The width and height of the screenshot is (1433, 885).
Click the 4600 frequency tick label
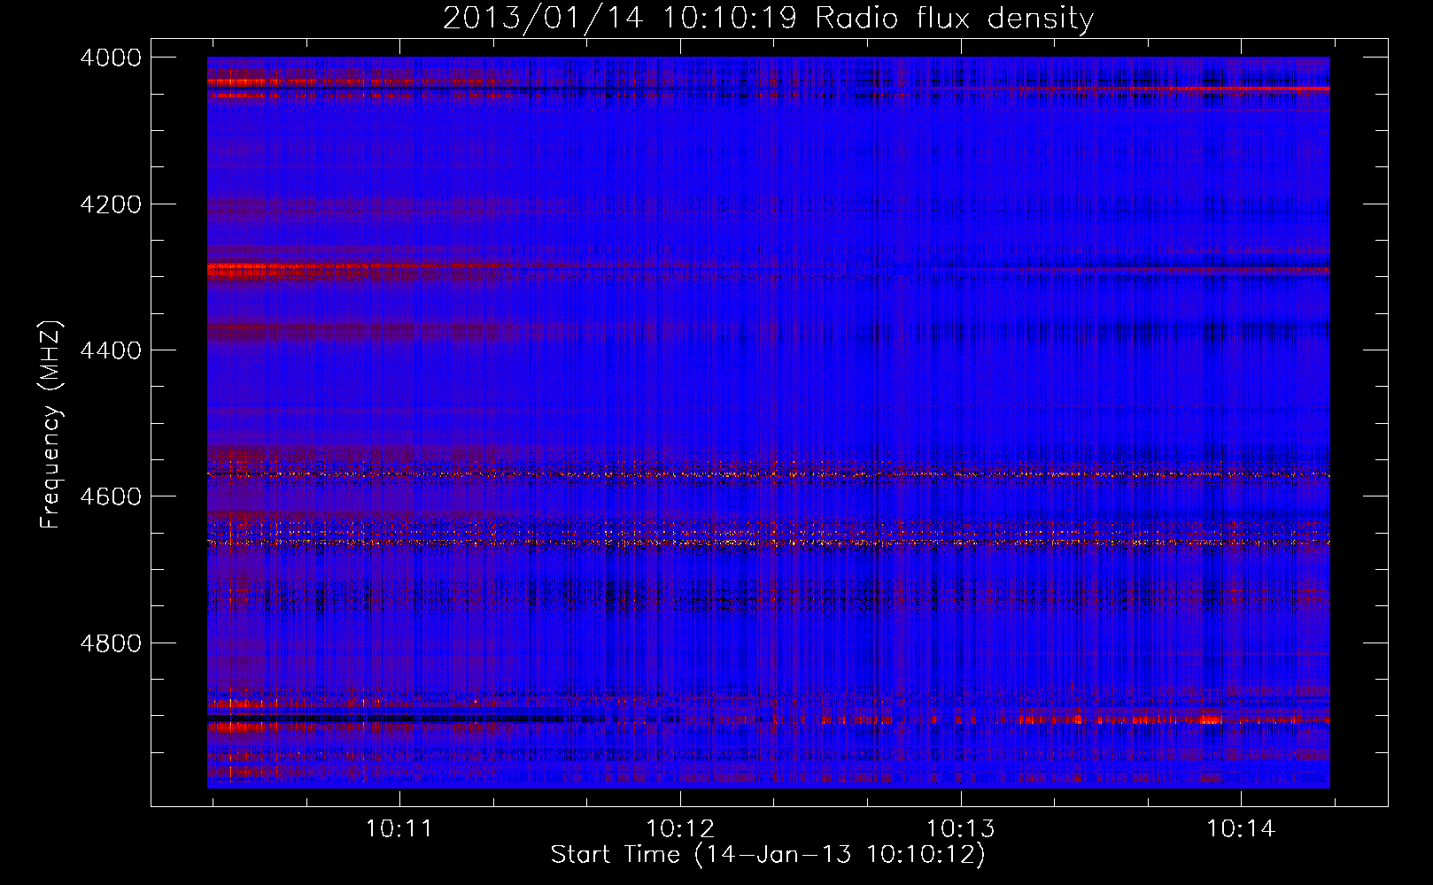pyautogui.click(x=111, y=496)
